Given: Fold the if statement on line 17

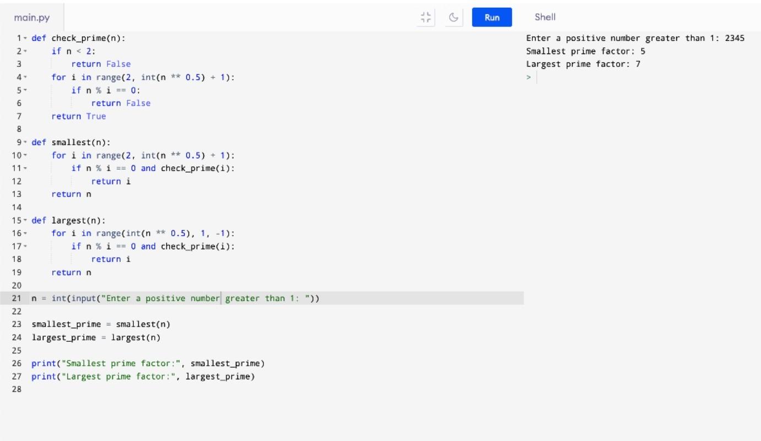Looking at the screenshot, I should click(25, 246).
